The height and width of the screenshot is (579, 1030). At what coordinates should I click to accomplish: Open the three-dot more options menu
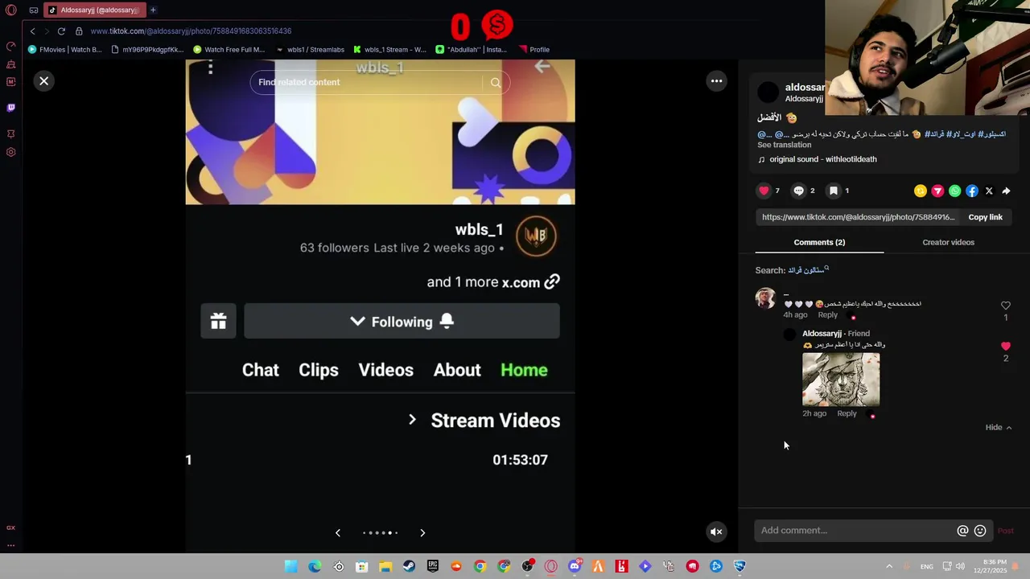[716, 80]
